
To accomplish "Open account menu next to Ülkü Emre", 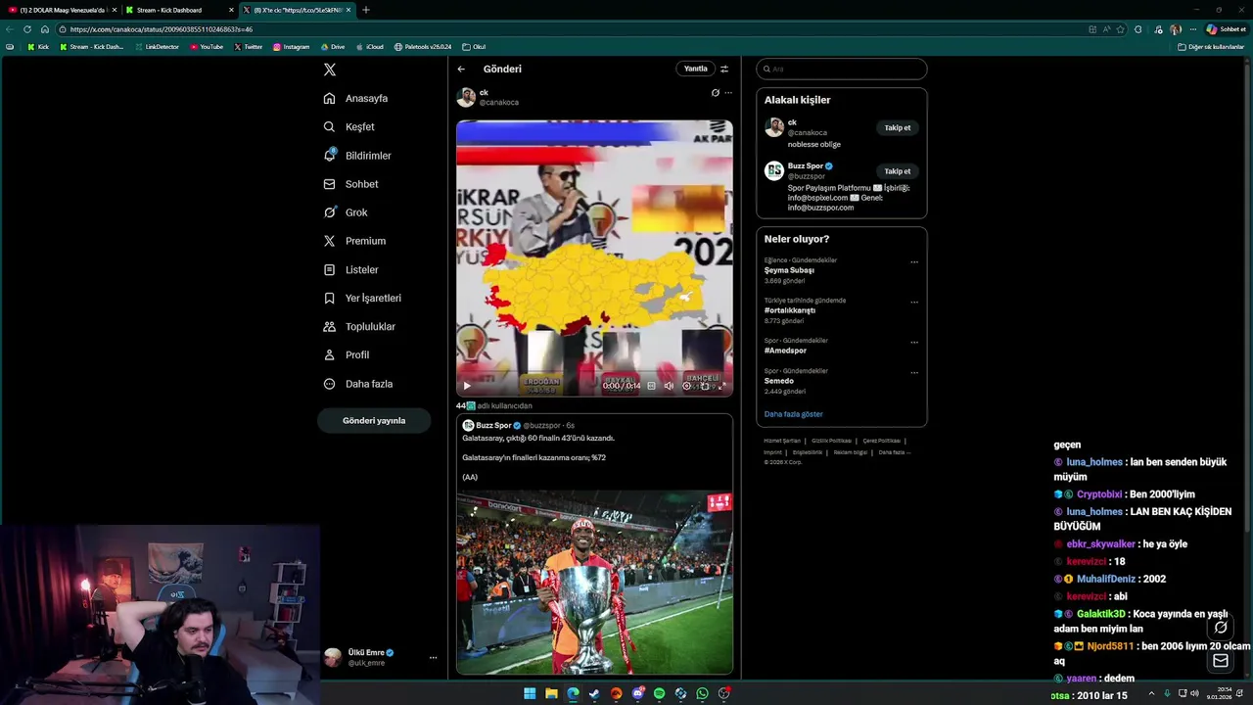I will (x=433, y=658).
